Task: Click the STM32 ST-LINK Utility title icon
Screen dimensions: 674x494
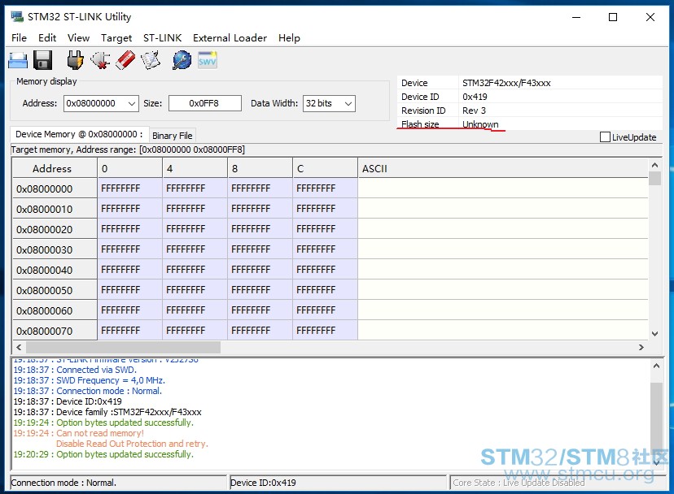Action: point(17,17)
